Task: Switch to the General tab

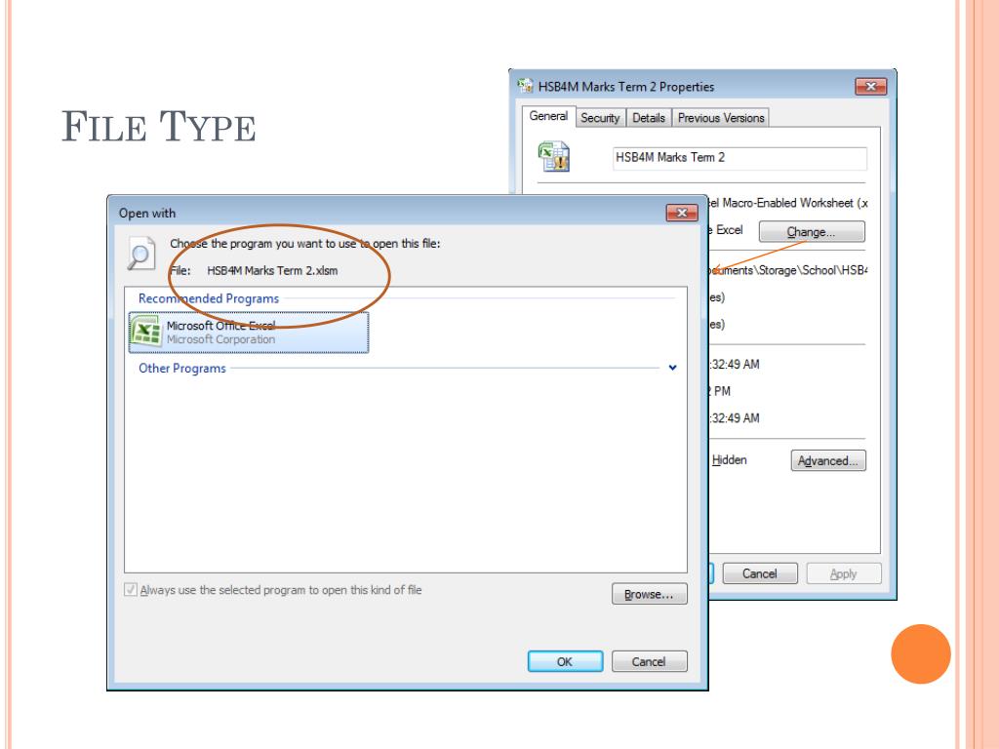Action: tap(548, 117)
